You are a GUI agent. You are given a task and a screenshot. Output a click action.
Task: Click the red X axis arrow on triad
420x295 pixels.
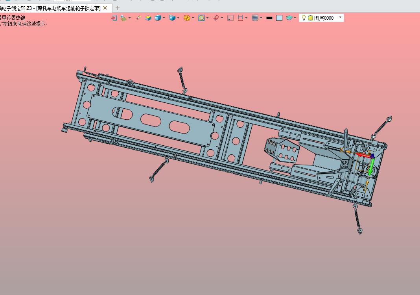tap(364, 155)
